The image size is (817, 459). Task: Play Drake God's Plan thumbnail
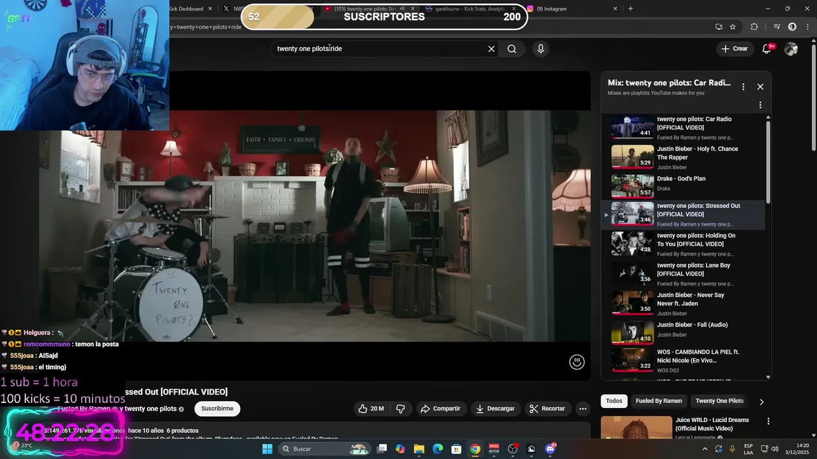pos(633,186)
